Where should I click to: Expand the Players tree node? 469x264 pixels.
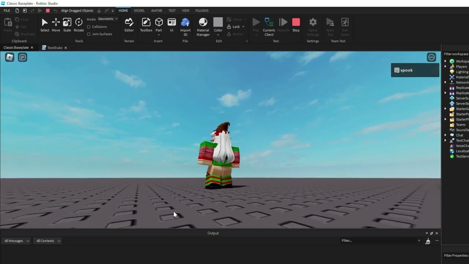point(446,67)
